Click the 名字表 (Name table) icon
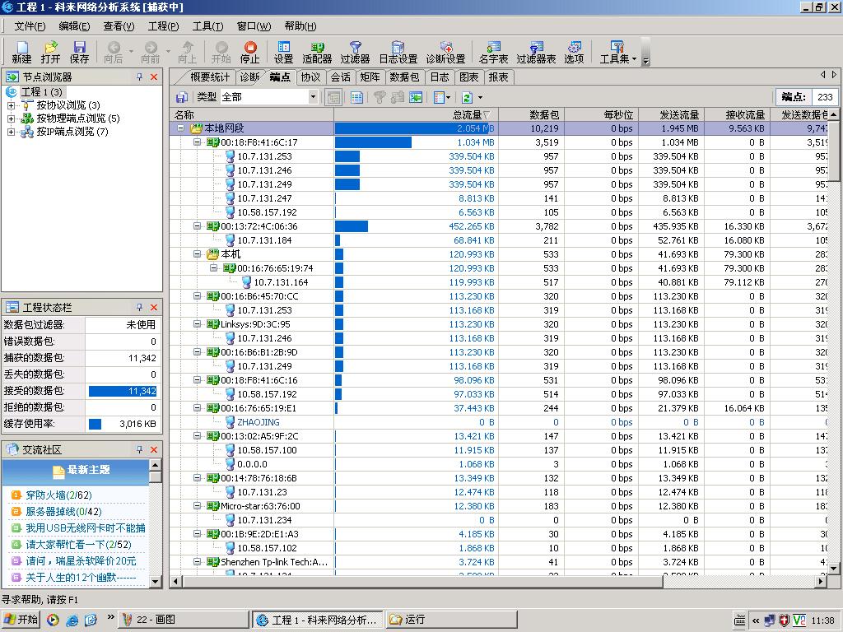Image resolution: width=843 pixels, height=632 pixels. 493,53
